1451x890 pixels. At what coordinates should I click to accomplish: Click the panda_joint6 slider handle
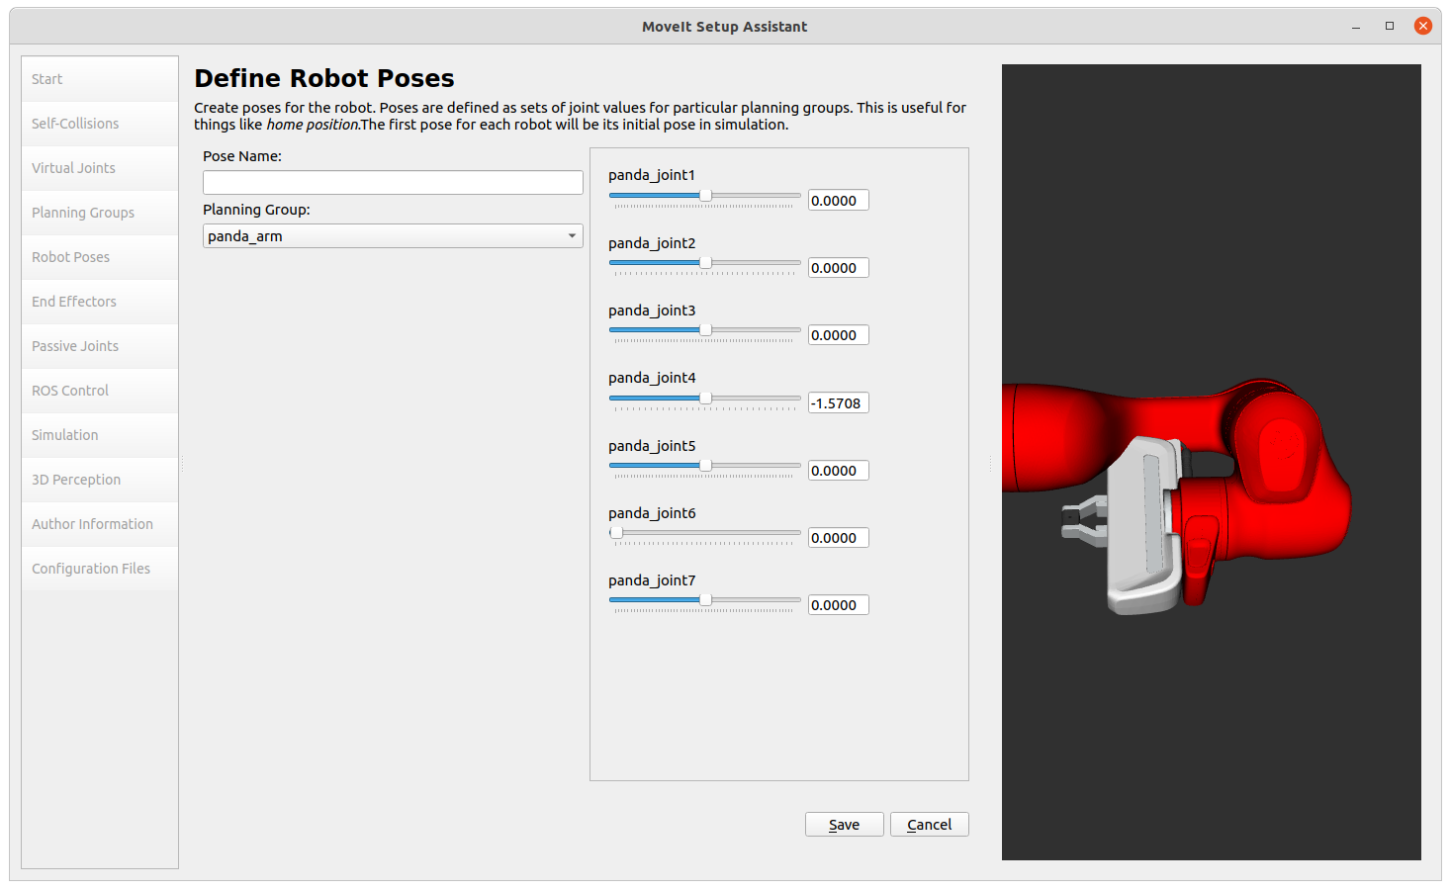616,533
